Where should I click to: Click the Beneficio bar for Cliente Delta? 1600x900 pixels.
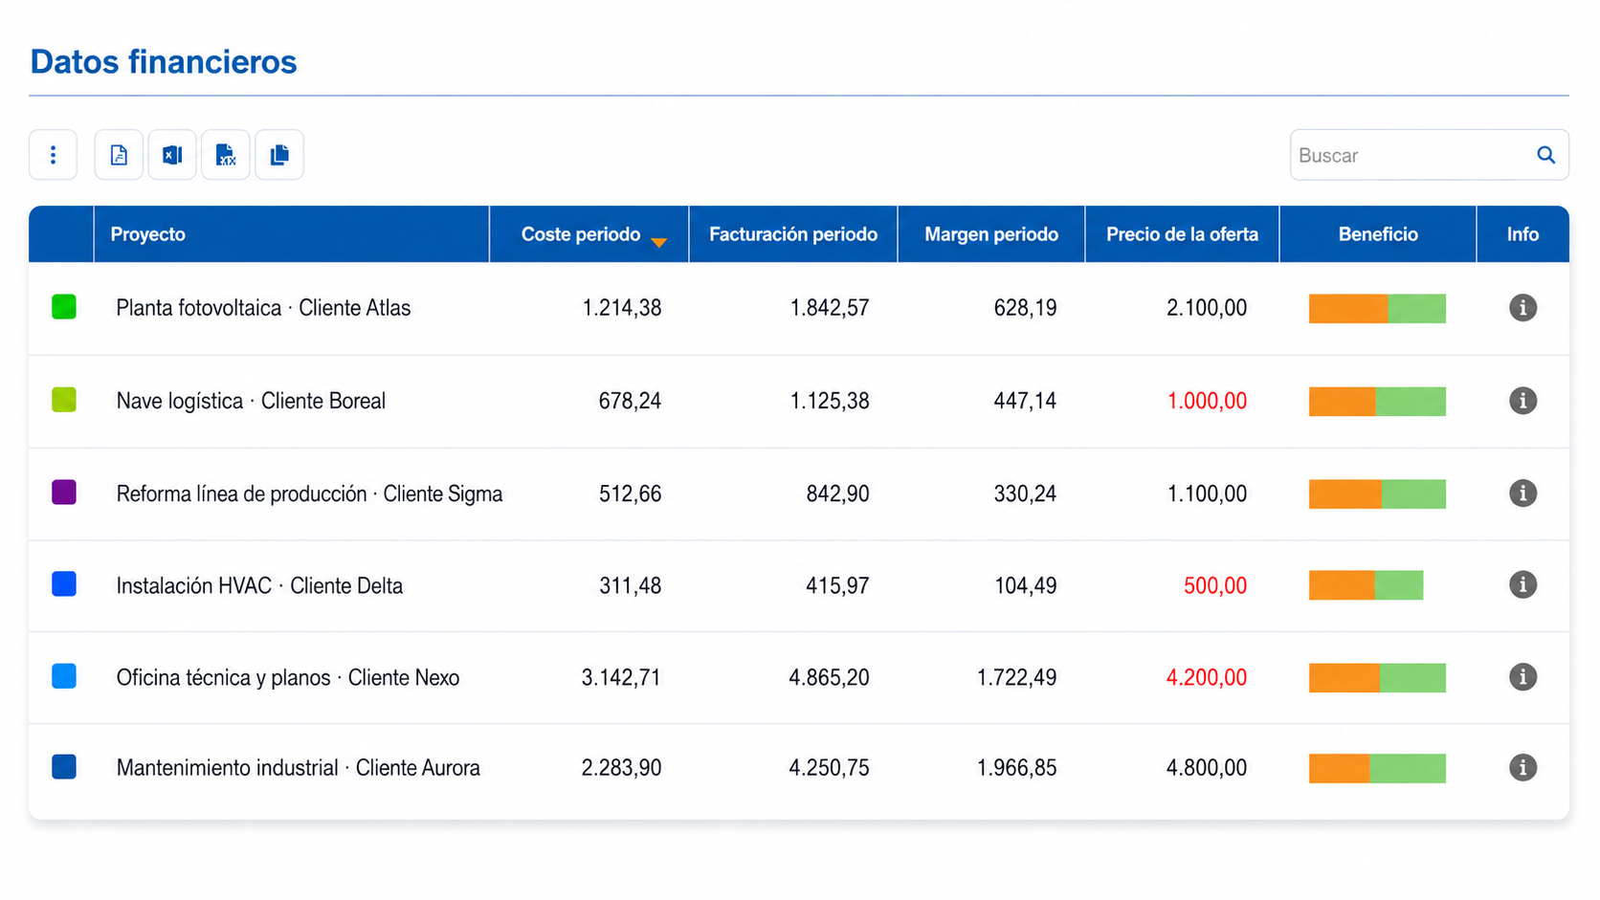point(1366,585)
